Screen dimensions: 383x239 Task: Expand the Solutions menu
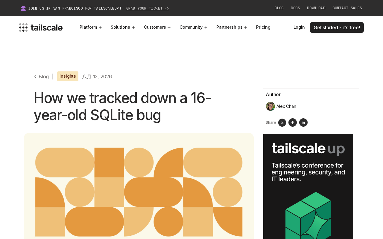coord(123,27)
